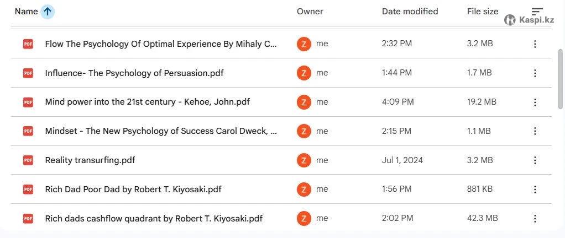Click three-dot menu for Mindset PDF
This screenshot has height=238, width=565.
pos(535,131)
